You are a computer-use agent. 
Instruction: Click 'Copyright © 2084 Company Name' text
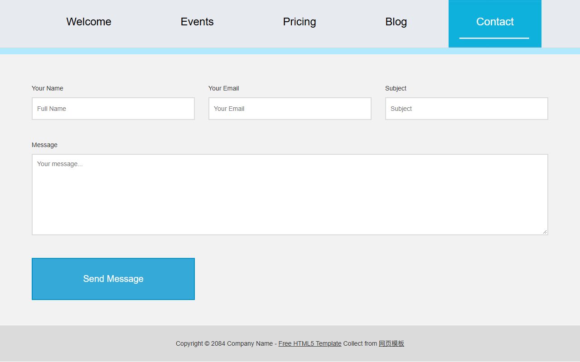click(224, 343)
